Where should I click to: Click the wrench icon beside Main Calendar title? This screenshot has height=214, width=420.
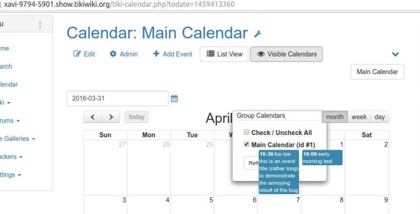(x=257, y=34)
